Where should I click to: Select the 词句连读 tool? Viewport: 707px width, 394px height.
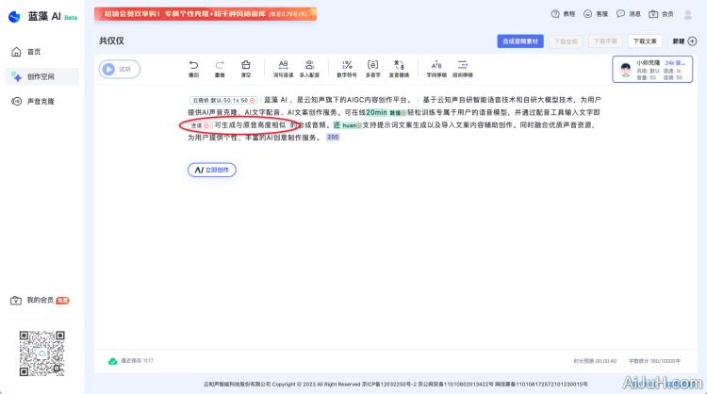[283, 65]
